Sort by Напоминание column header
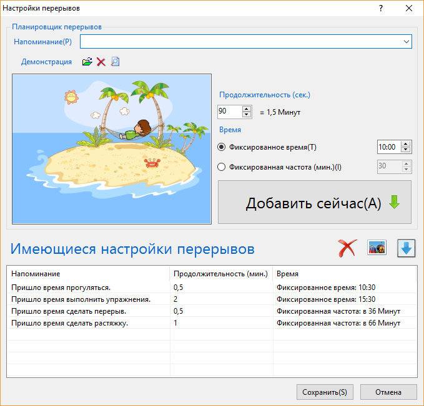 pos(89,274)
